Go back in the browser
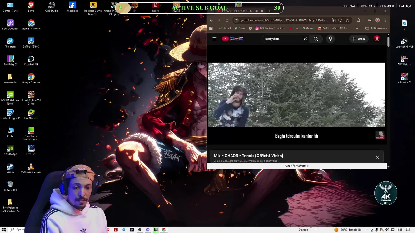The image size is (415, 233). coord(211,20)
